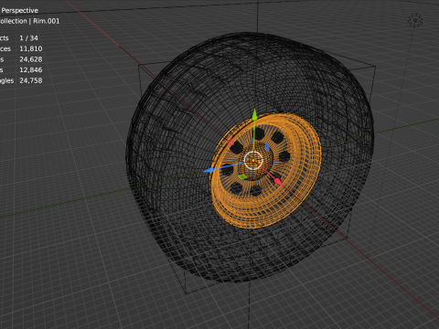This screenshot has height=329, width=439.
Task: Grab the red axis move gizmo arrow
Action: [x=278, y=182]
